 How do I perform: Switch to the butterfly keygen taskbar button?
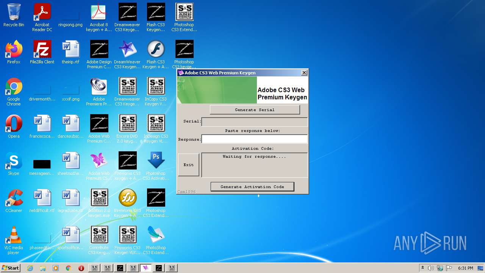point(146,268)
